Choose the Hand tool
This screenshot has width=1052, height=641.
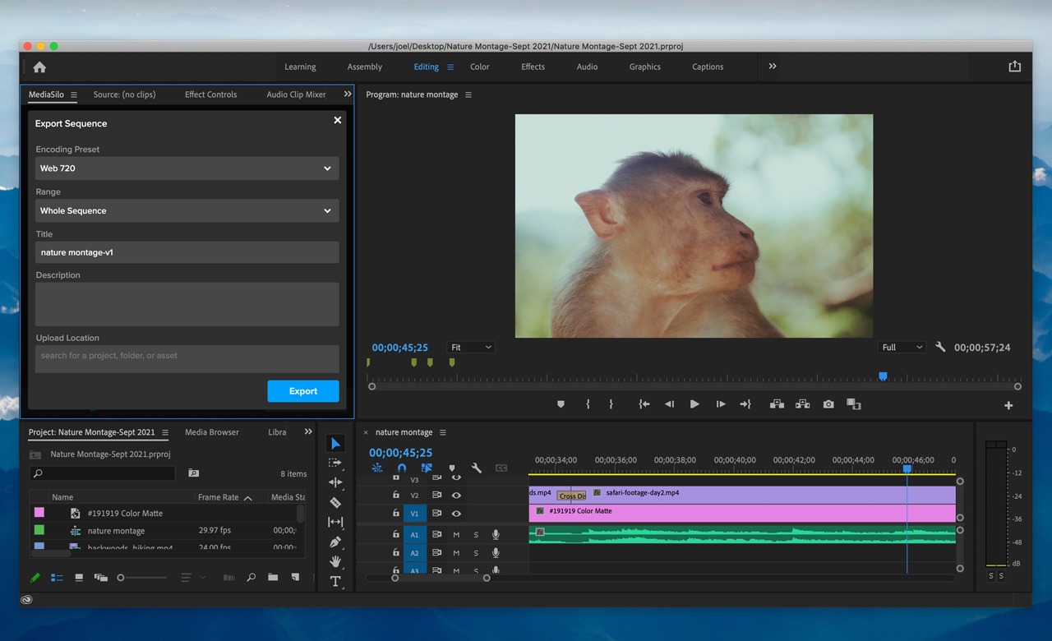[x=335, y=561]
